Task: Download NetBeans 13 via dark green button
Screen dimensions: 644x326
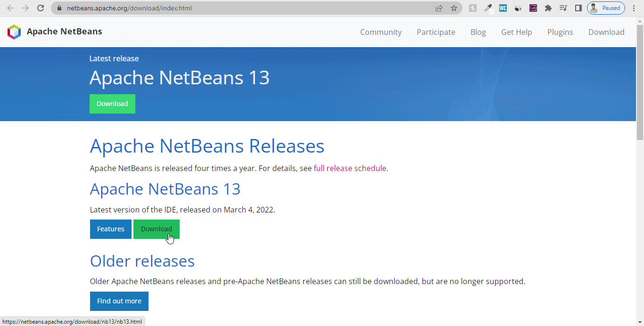Action: pos(157,229)
